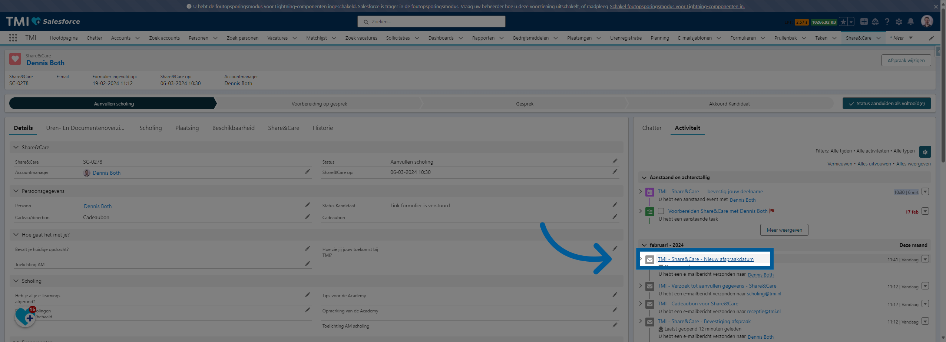Select Akkoord Kandidaat path stage

(729, 104)
